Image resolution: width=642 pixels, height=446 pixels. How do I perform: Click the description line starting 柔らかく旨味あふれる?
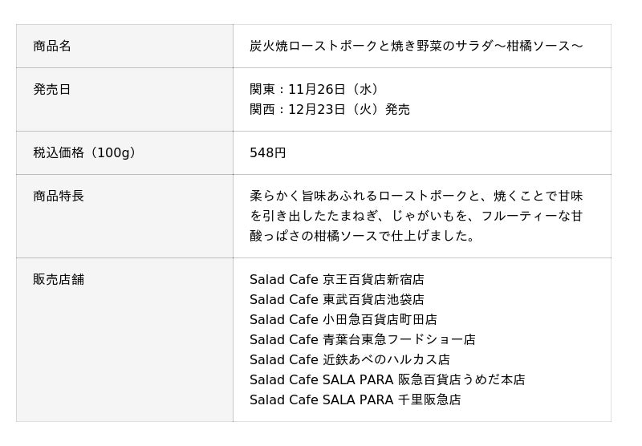coord(416,196)
